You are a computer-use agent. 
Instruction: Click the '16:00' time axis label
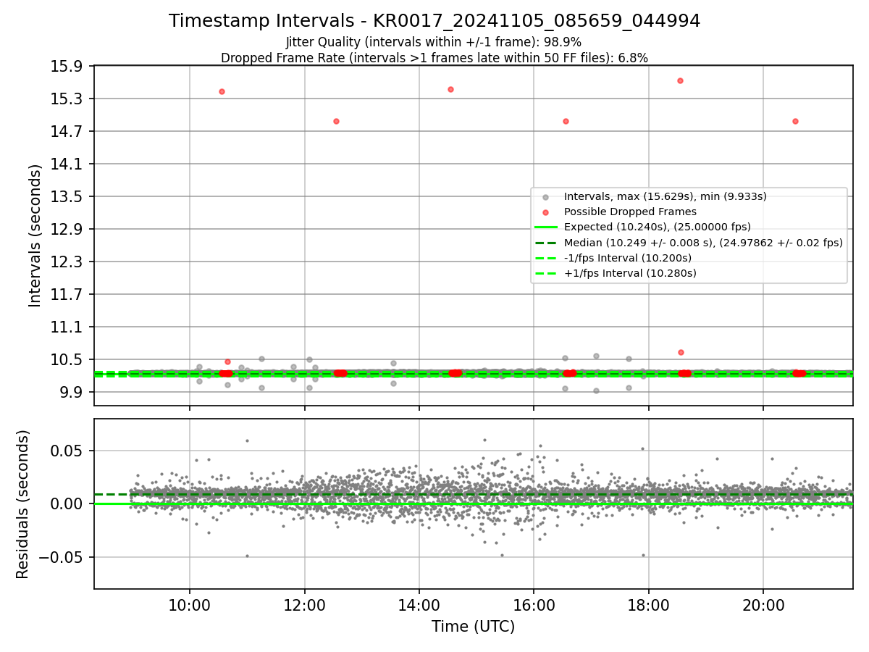[x=534, y=606]
